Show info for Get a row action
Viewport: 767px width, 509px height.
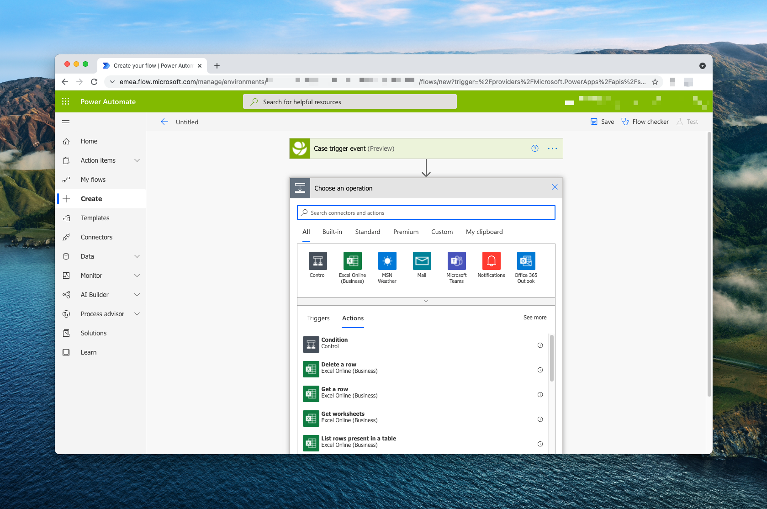tap(540, 395)
